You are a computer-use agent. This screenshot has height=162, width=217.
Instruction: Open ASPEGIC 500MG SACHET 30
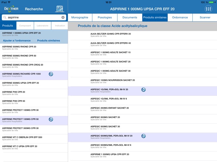click(142, 128)
